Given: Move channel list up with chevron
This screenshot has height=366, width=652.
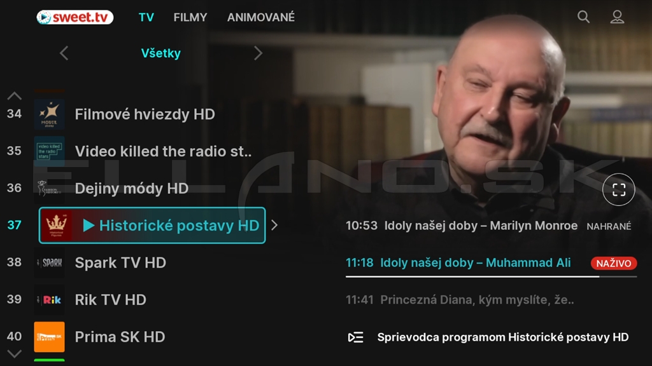Looking at the screenshot, I should pyautogui.click(x=14, y=96).
